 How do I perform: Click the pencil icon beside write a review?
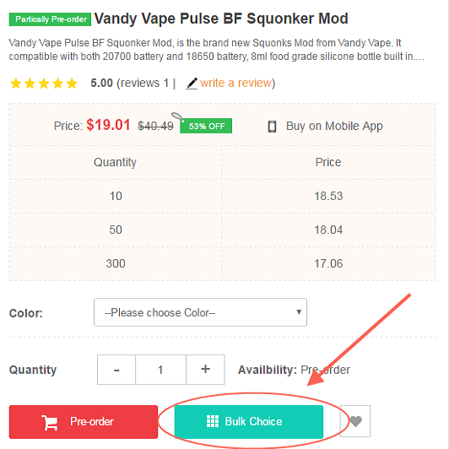[x=192, y=84]
